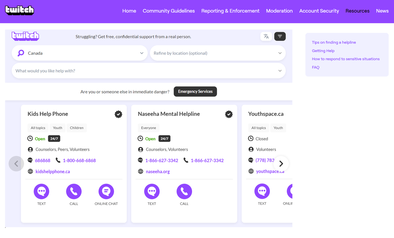Click the right arrow to see more helplines
The height and width of the screenshot is (238, 394).
pyautogui.click(x=281, y=163)
